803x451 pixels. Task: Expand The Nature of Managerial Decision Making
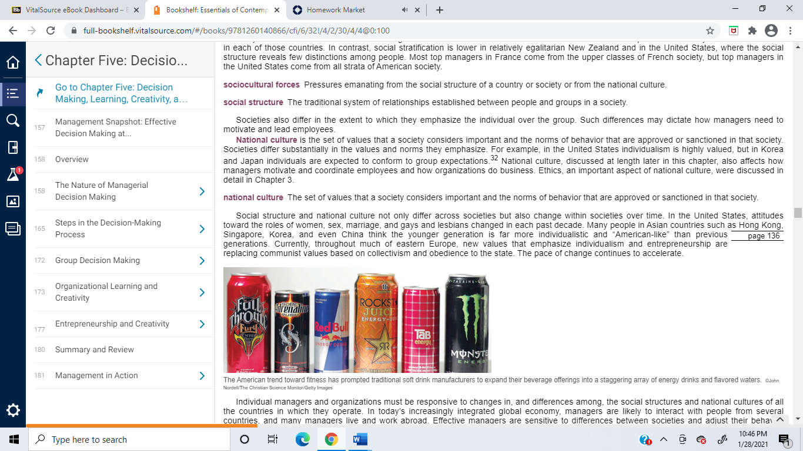(202, 191)
